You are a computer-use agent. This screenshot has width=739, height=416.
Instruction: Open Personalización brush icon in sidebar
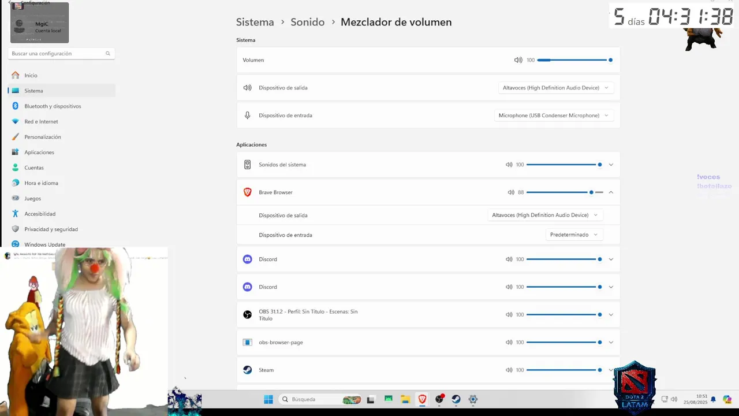(15, 137)
